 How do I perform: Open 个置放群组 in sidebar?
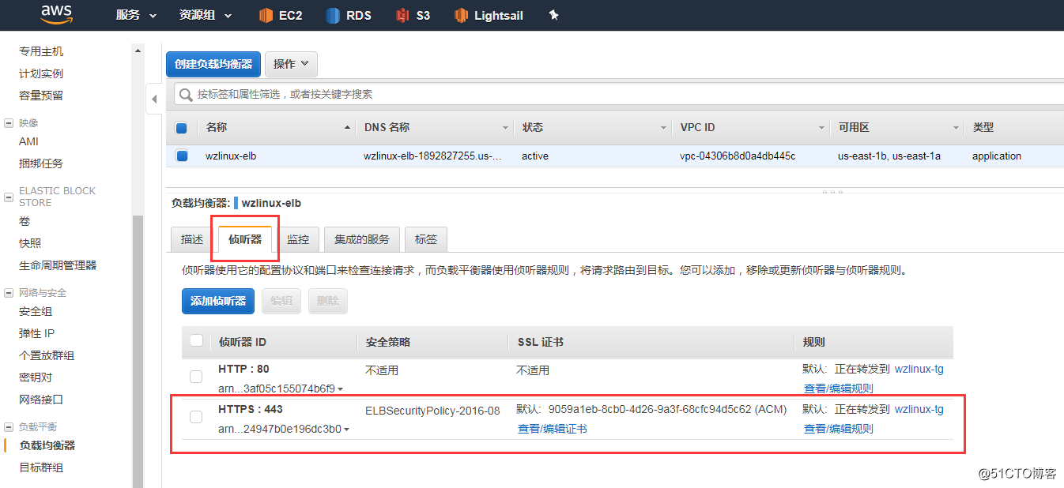tap(47, 355)
